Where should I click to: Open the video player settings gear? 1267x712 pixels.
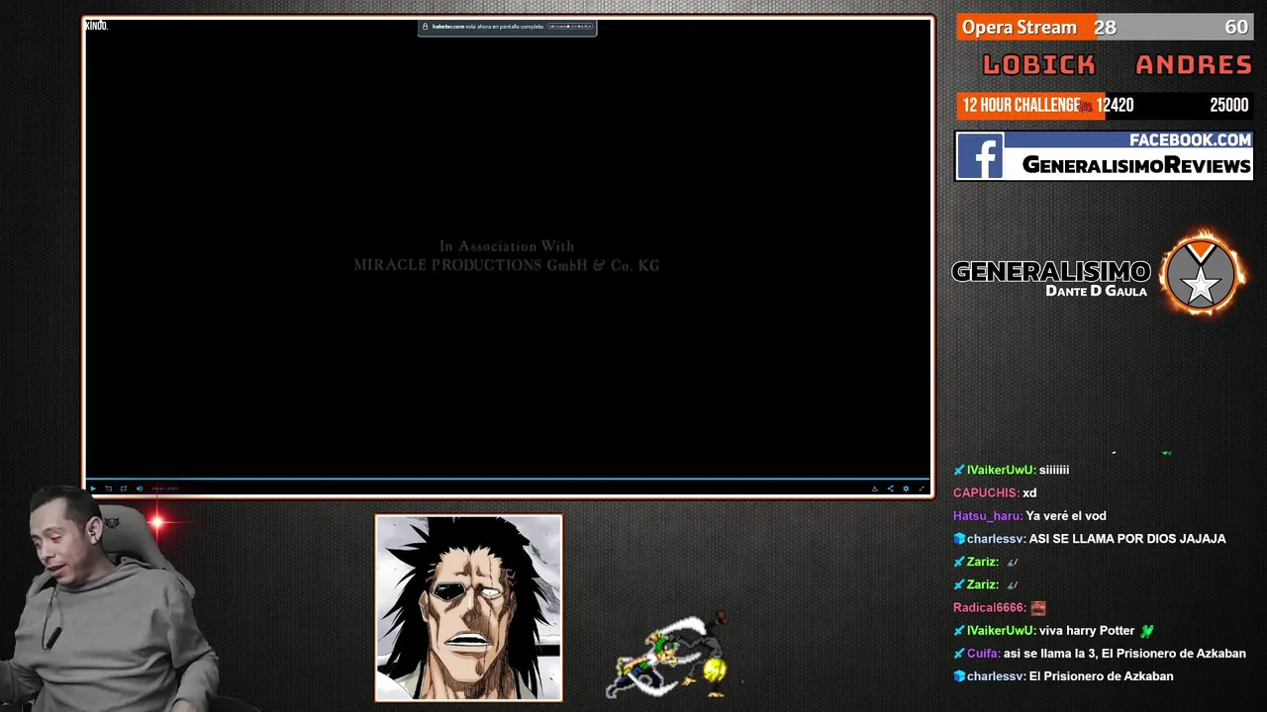(906, 489)
